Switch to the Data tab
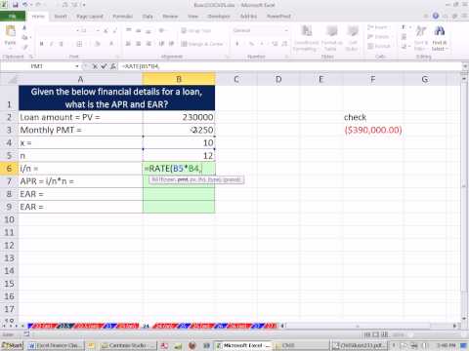 [148, 17]
